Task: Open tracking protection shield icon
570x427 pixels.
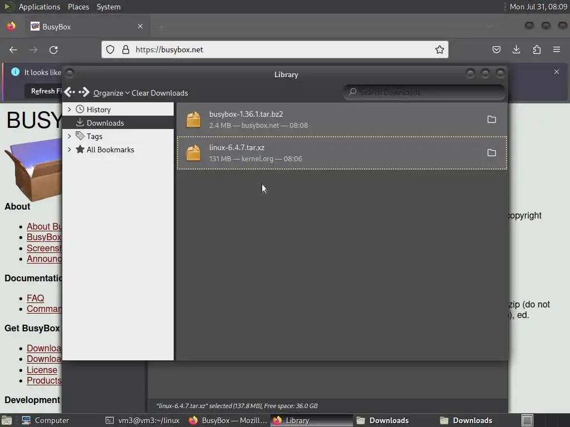Action: [x=110, y=49]
